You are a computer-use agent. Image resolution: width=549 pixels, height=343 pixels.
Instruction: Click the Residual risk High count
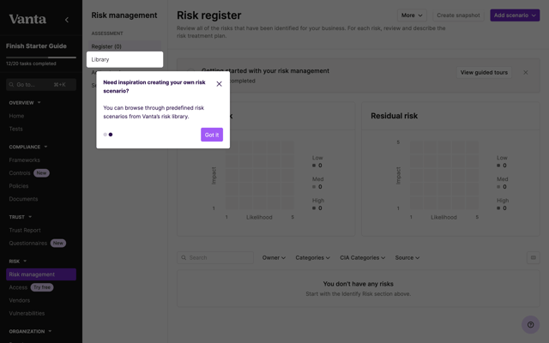[501, 208]
